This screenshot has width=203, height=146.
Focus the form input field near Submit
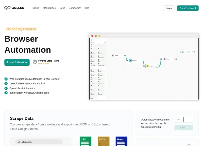[x=183, y=119]
